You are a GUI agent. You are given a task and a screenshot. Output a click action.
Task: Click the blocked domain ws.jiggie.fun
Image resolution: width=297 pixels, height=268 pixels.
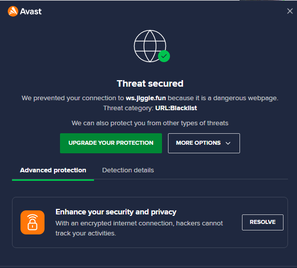[146, 98]
